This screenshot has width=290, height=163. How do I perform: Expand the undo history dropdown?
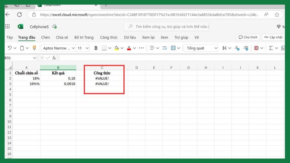click(15, 48)
